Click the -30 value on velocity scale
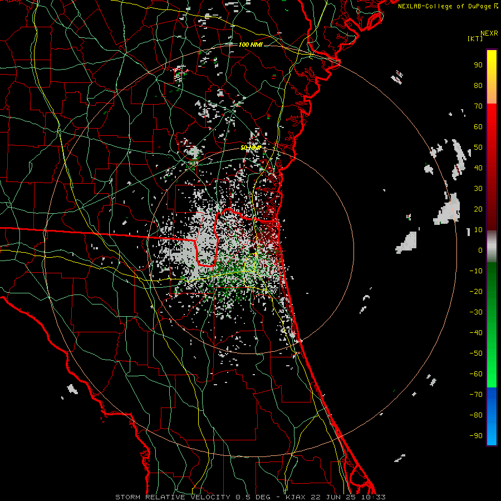Viewport: 501px width, 501px height. click(476, 312)
